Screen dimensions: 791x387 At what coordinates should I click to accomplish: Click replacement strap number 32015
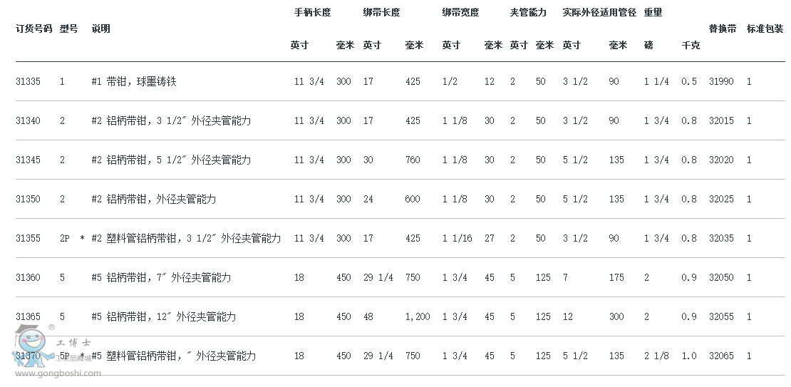tap(721, 120)
